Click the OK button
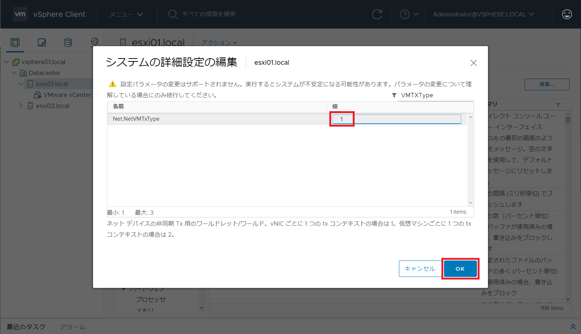This screenshot has height=334, width=581. [x=460, y=269]
